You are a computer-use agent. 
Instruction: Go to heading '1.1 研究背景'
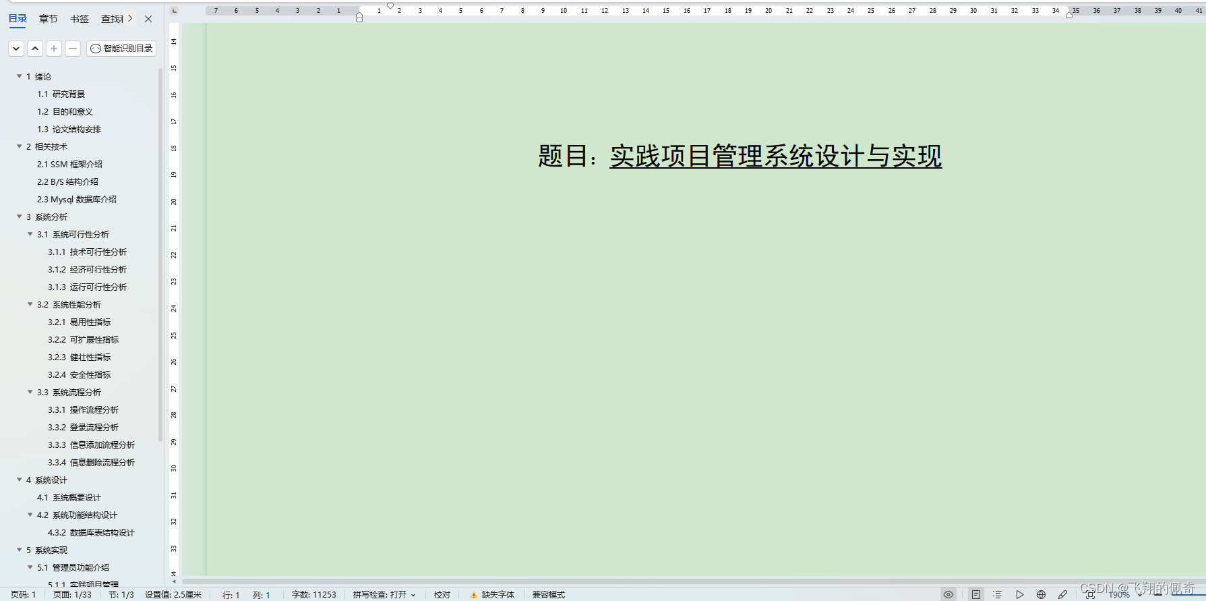(x=61, y=94)
